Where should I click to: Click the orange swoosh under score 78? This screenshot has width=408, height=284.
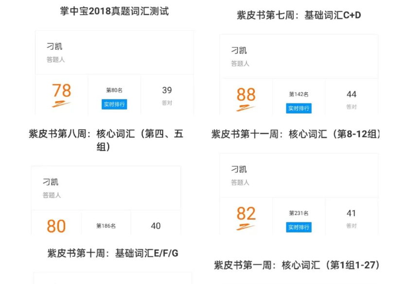(61, 104)
